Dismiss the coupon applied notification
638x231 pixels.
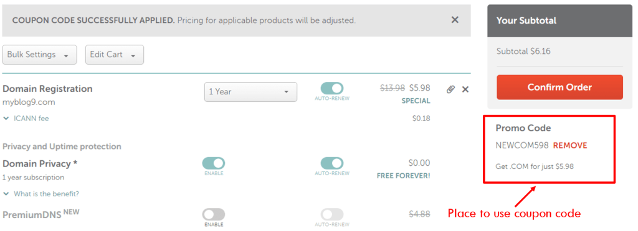click(455, 19)
